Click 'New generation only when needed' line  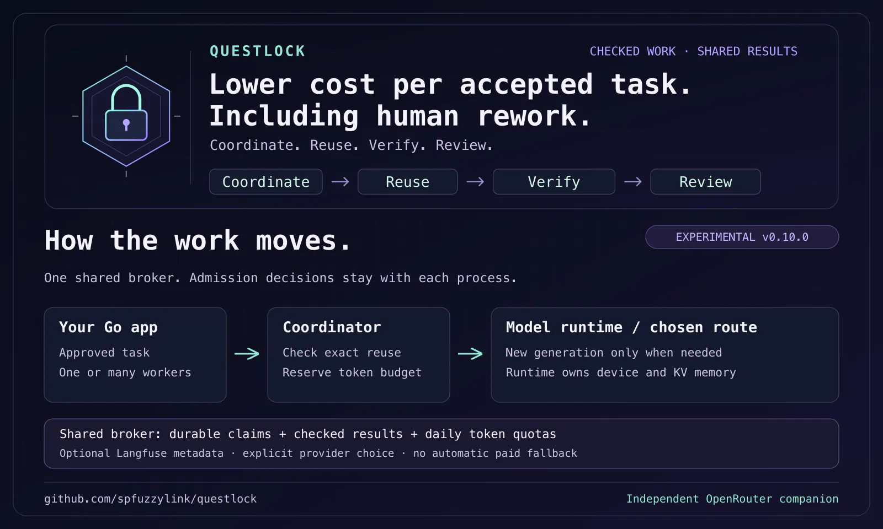[614, 353]
